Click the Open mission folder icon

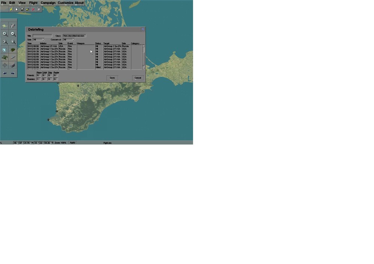28,9
